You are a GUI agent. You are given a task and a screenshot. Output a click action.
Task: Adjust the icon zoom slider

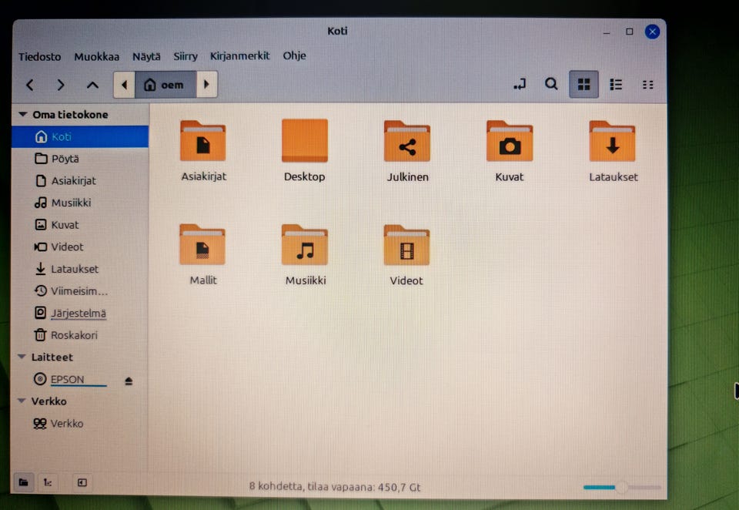[622, 487]
